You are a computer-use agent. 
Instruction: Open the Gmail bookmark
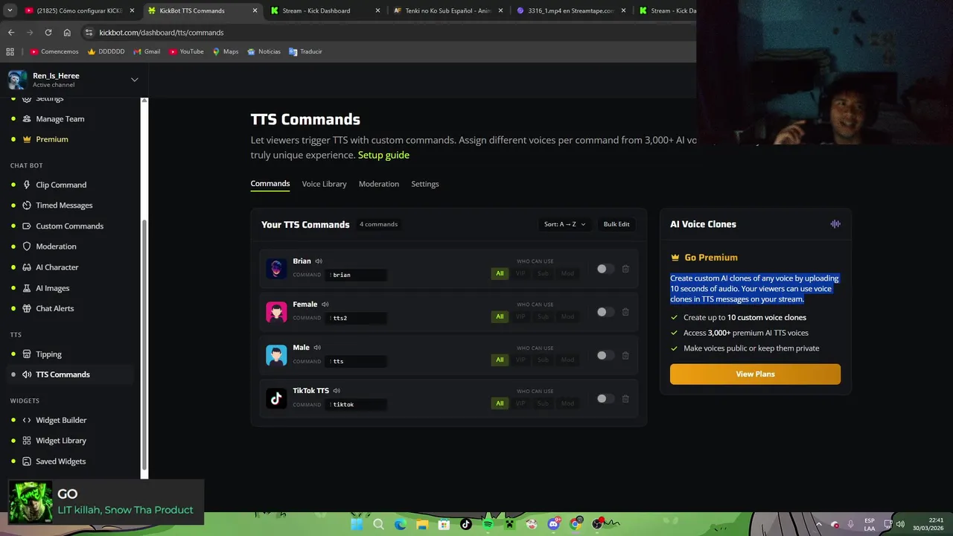point(147,51)
